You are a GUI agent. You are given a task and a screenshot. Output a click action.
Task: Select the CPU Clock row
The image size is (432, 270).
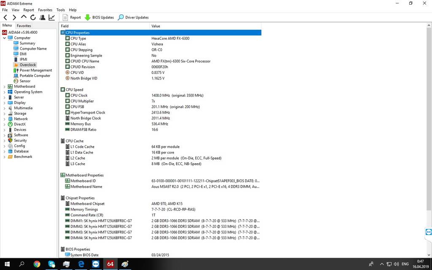(161, 95)
